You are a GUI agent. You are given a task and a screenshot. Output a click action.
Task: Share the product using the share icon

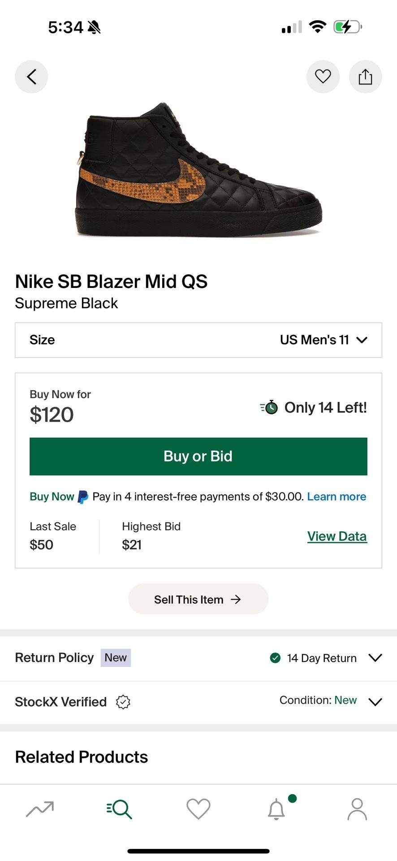tap(365, 76)
